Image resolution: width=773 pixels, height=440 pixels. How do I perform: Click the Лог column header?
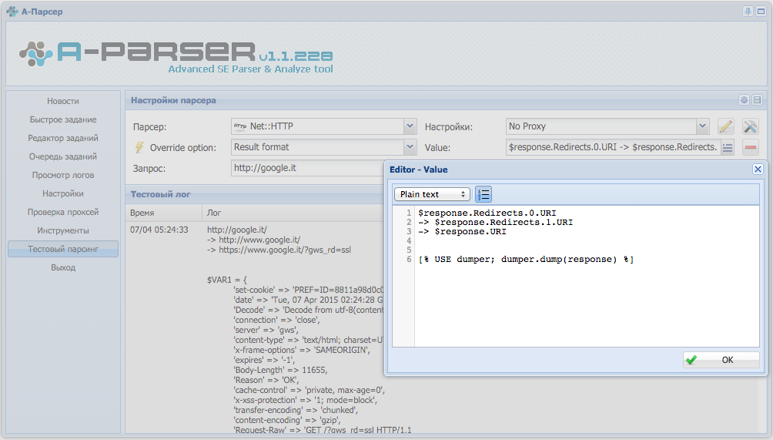point(293,213)
